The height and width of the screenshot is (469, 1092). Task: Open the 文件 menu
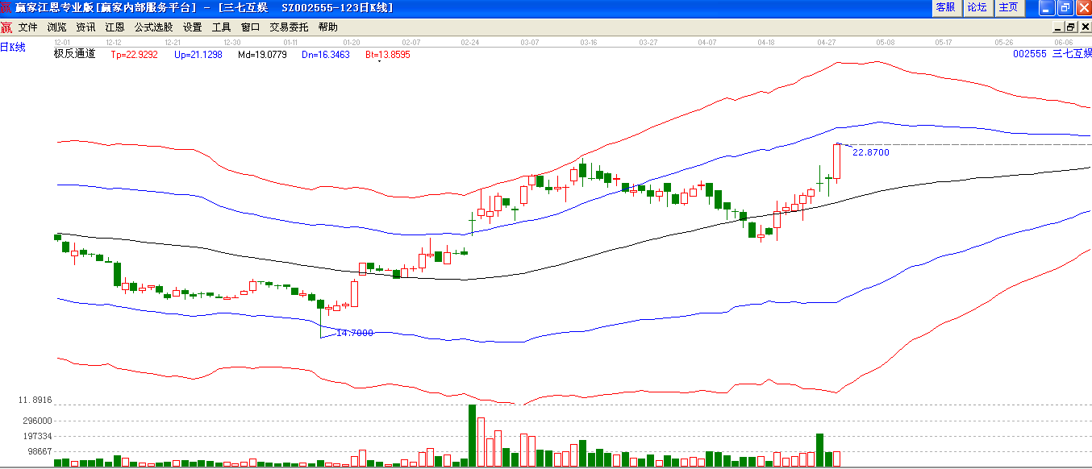pos(28,27)
